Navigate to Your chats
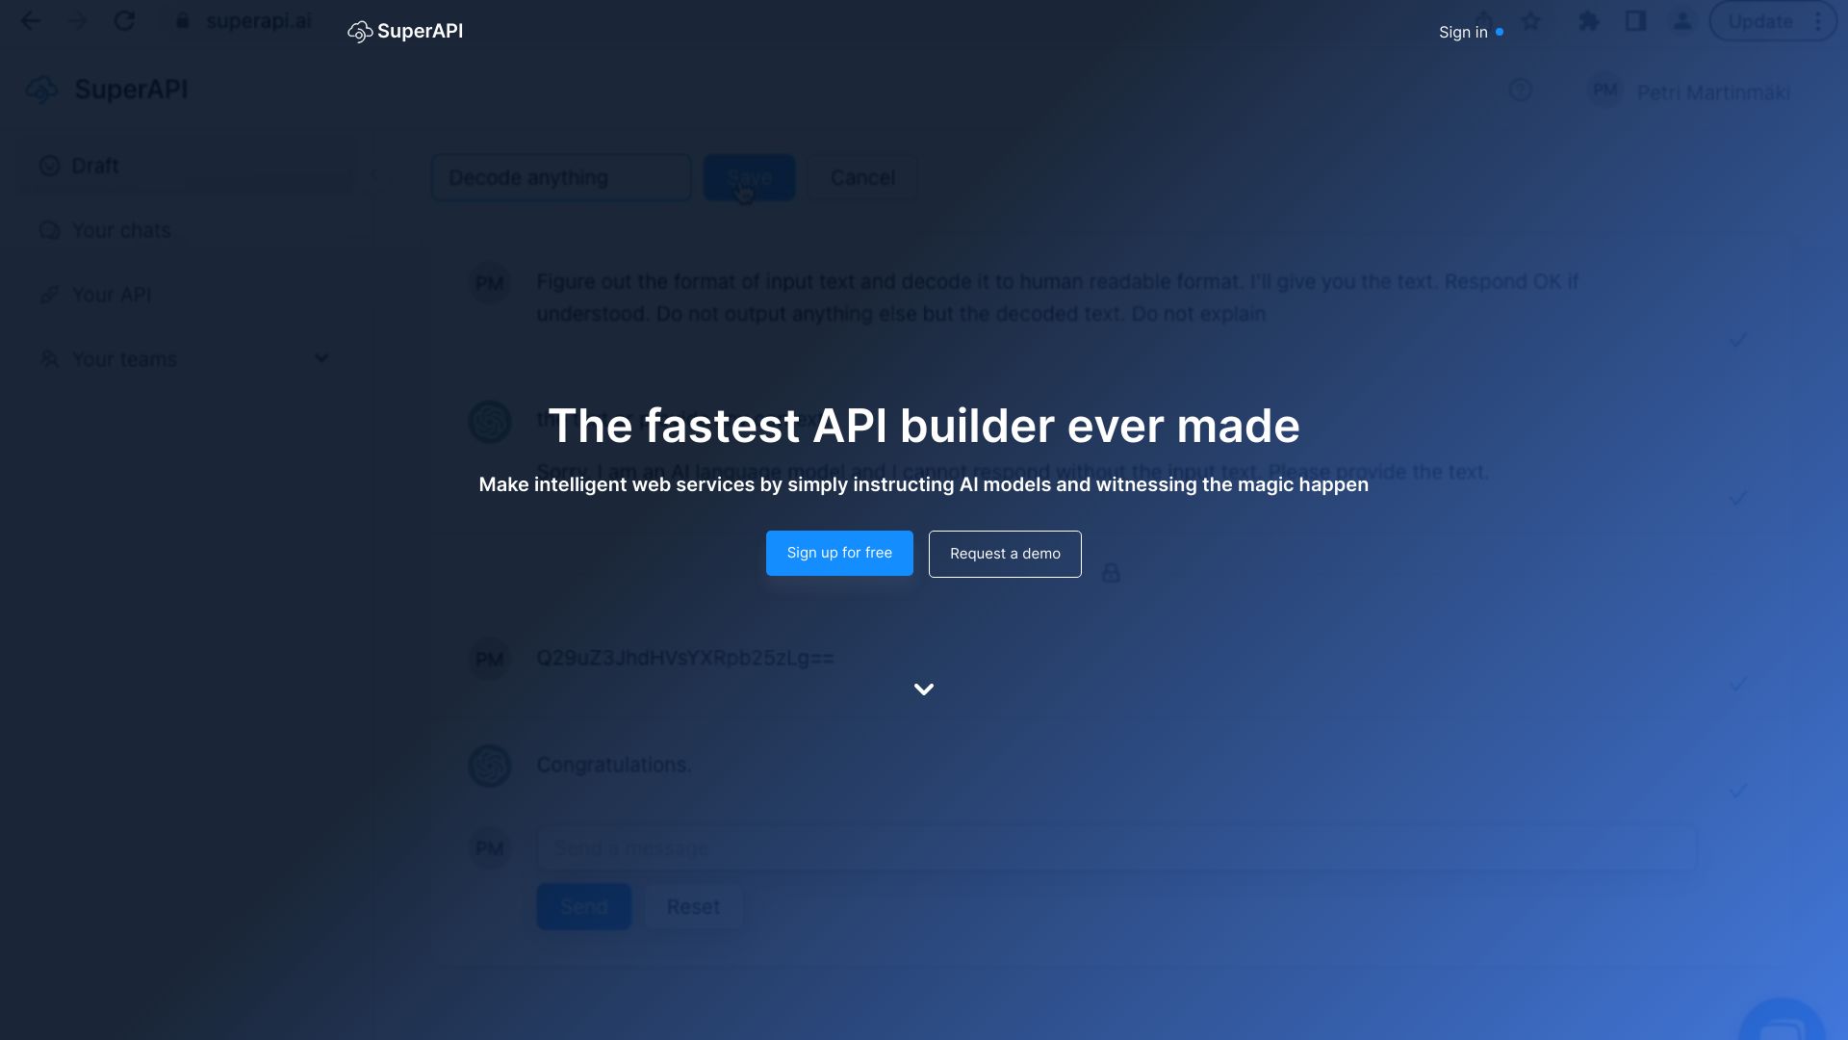The height and width of the screenshot is (1040, 1848). click(119, 230)
